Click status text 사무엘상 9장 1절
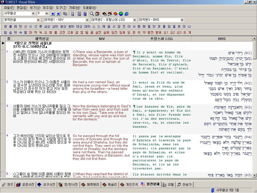Image resolution: width=257 pixels, height=193 pixels. tap(227, 190)
